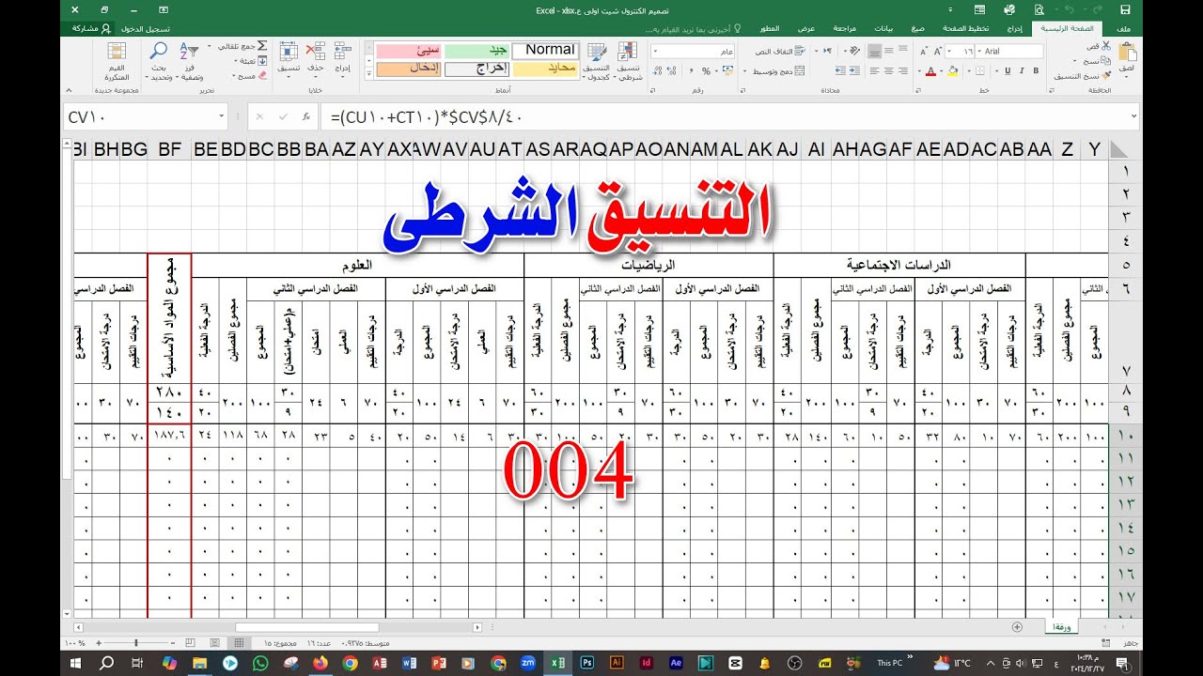Open Conditional Formatting (تنسيق شرطي) menu

click(x=630, y=60)
